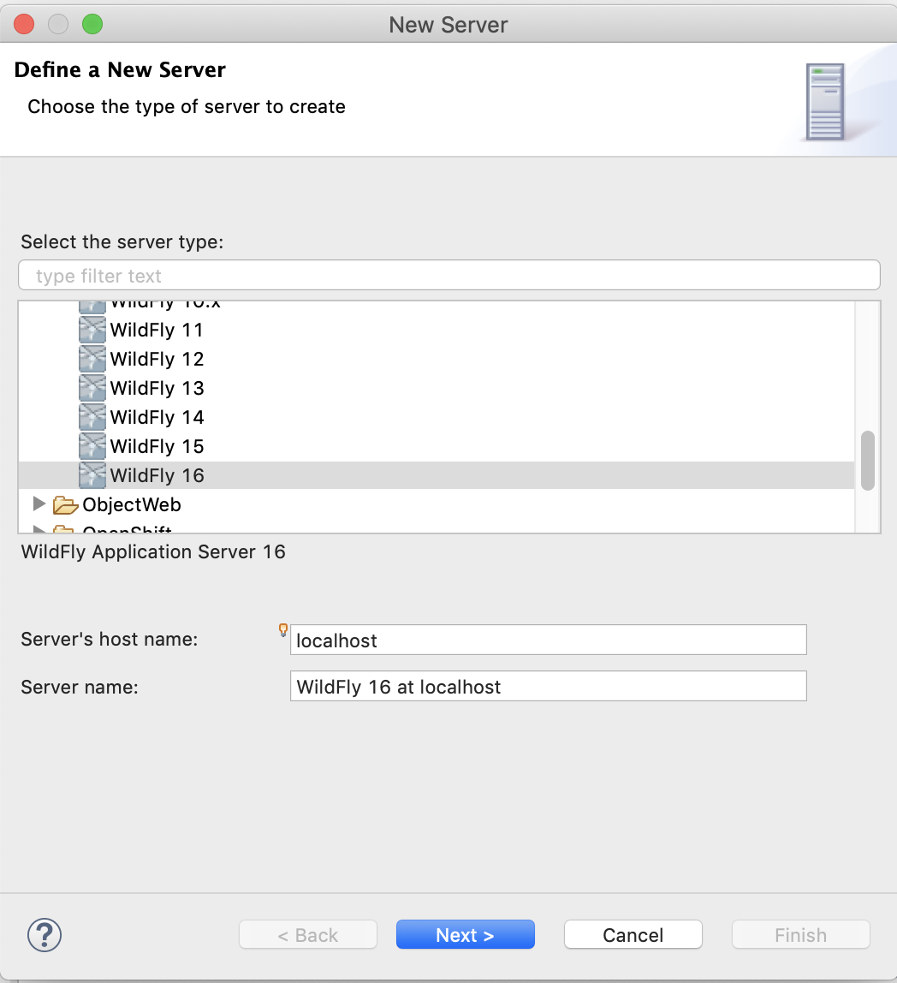Click the WildFly 16 server icon
This screenshot has width=897, height=983.
click(x=92, y=475)
